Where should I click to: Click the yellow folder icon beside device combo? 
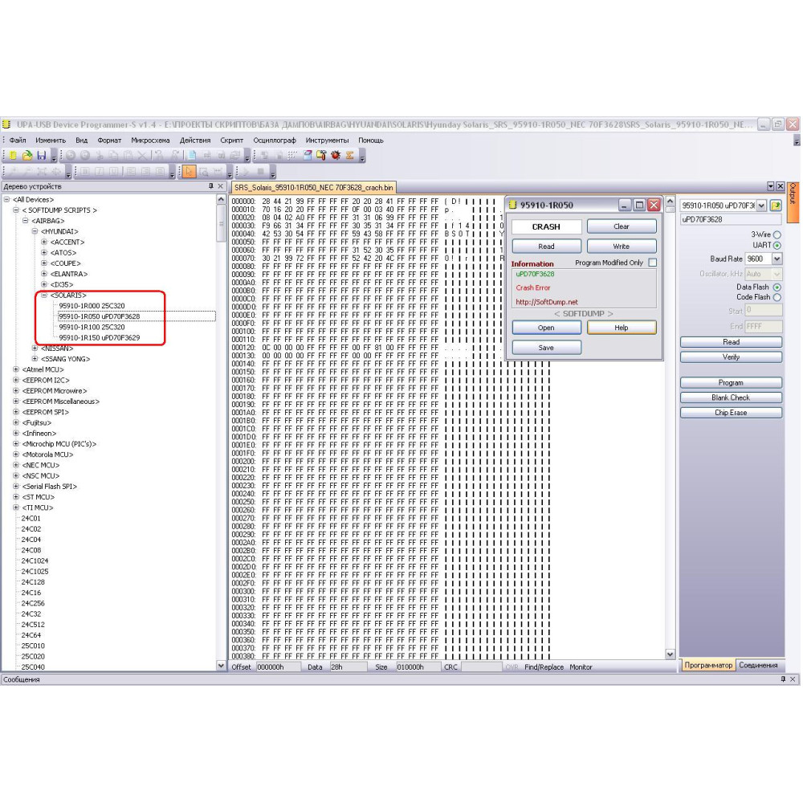coord(776,206)
